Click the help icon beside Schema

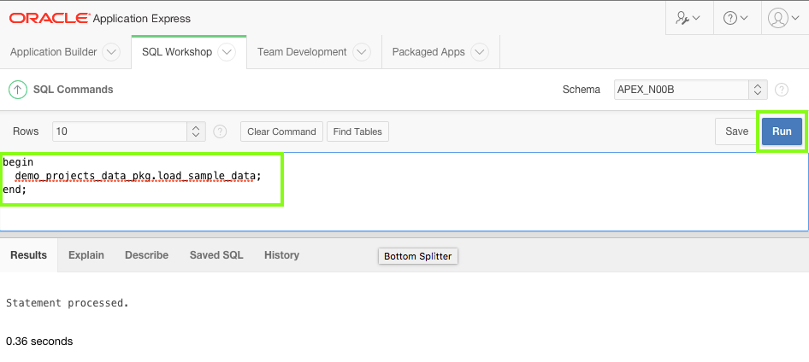click(781, 90)
